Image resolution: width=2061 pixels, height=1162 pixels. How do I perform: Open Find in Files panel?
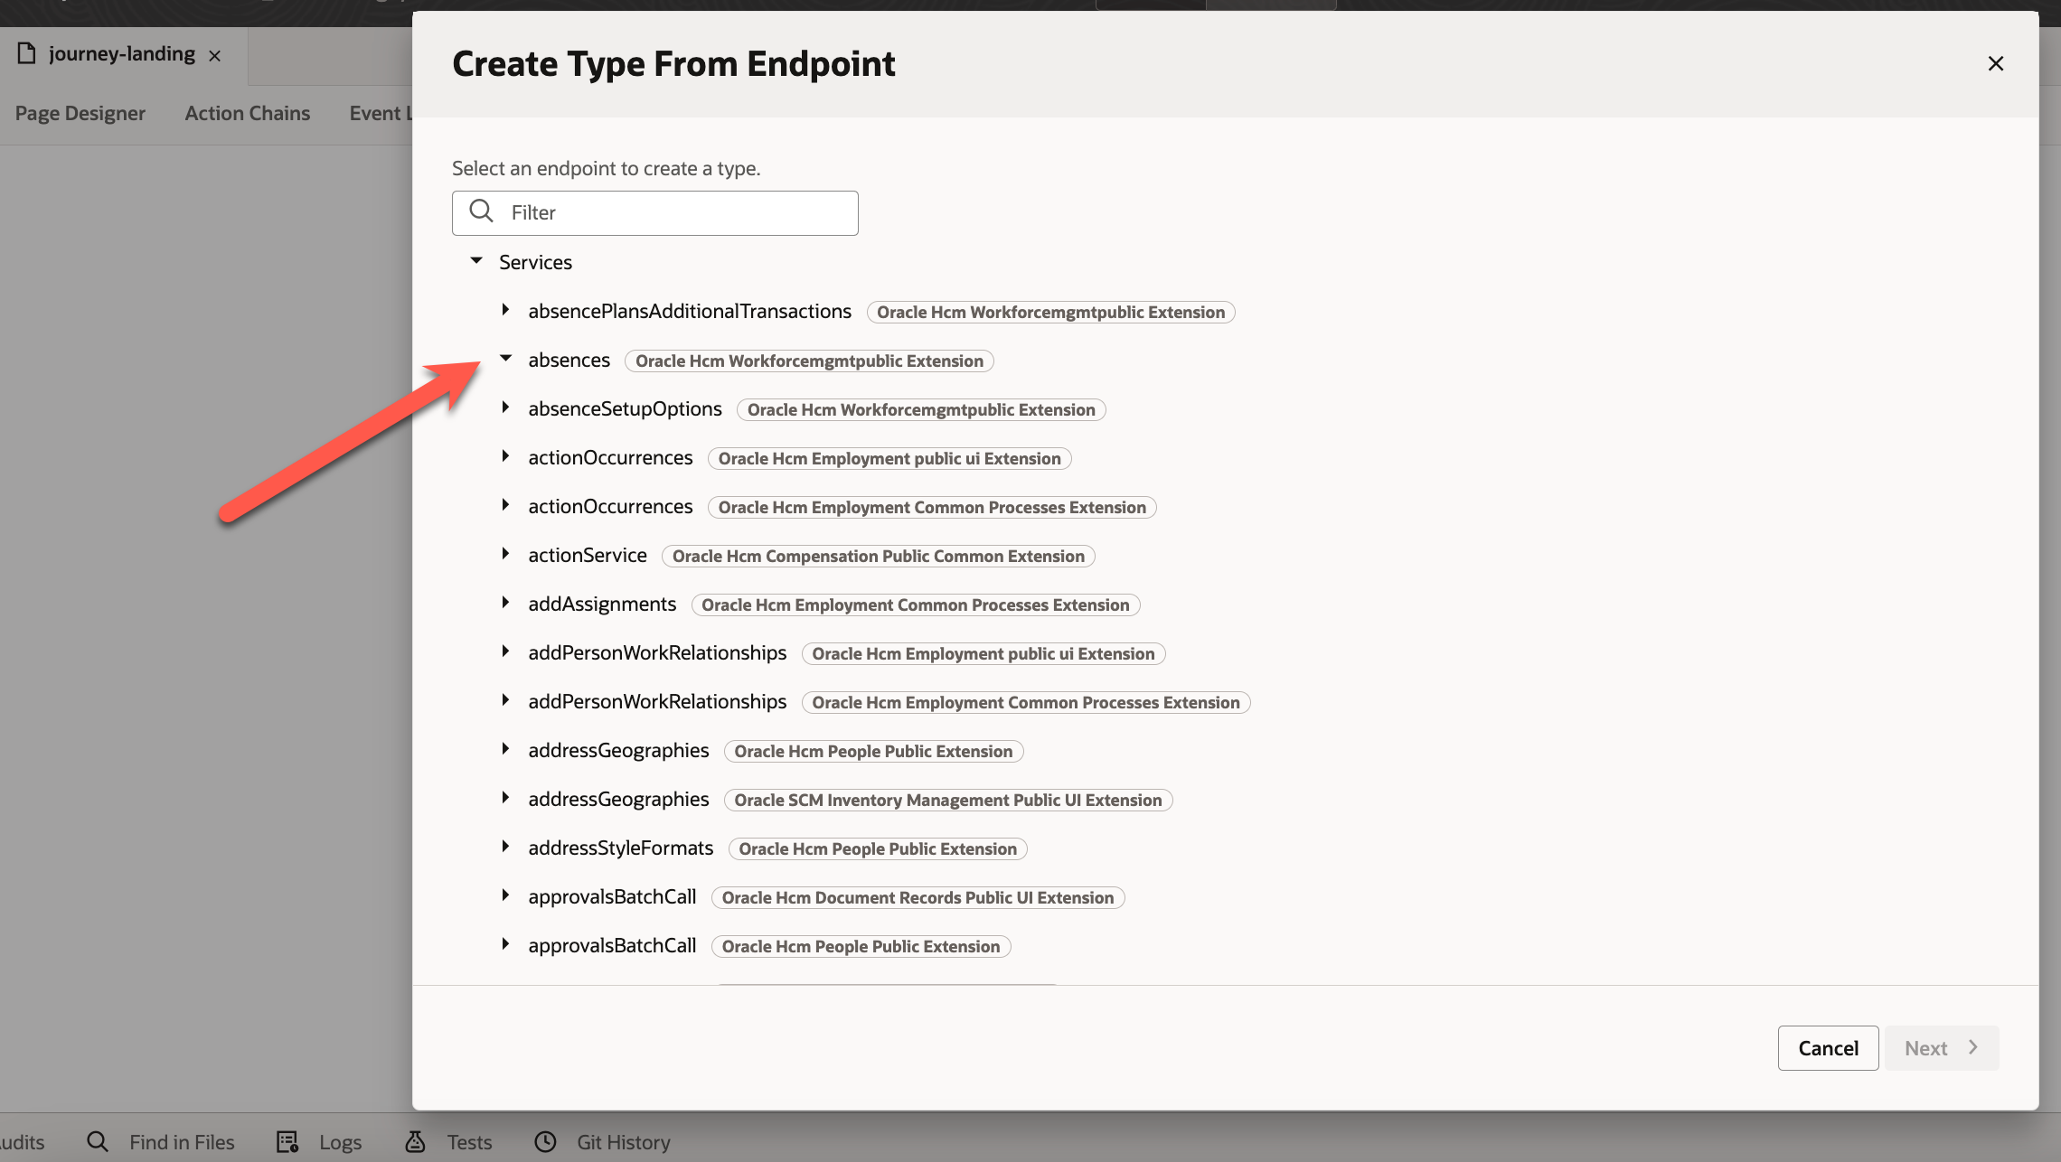point(182,1142)
